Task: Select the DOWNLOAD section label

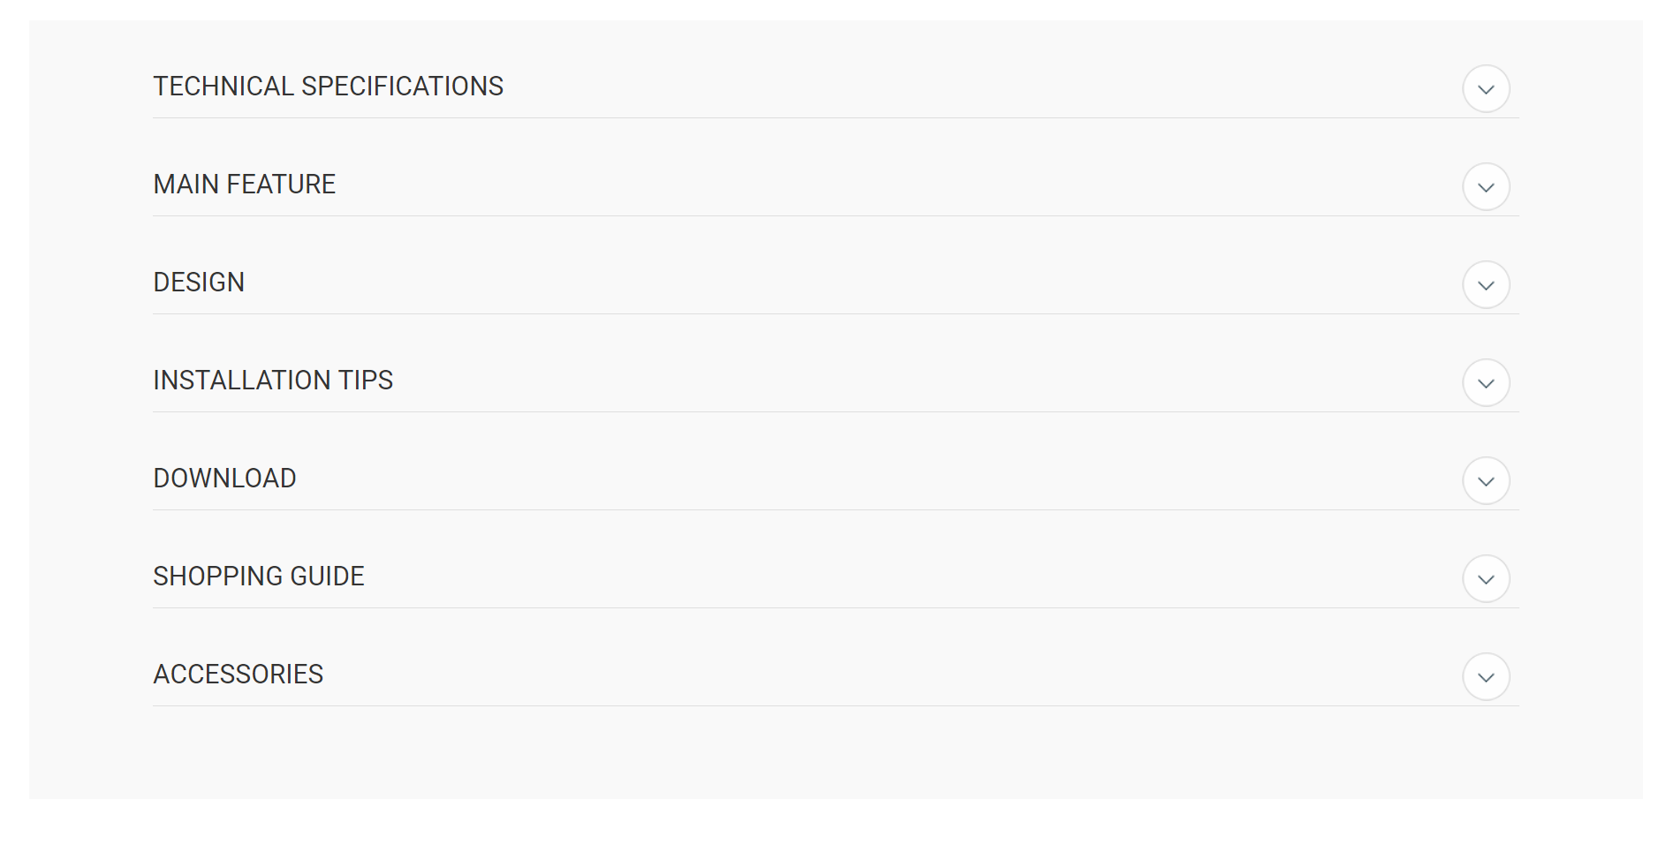Action: click(x=224, y=479)
